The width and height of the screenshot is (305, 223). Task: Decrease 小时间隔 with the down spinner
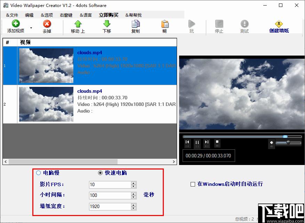pos(134,197)
